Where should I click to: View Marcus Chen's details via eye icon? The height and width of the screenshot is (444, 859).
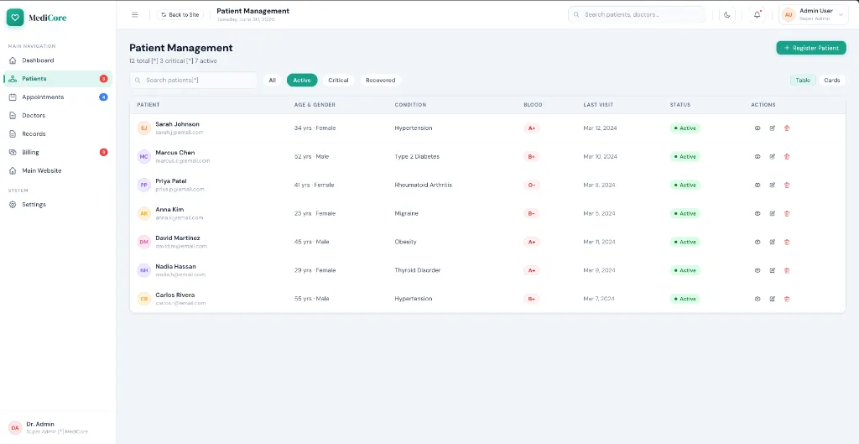(x=757, y=157)
